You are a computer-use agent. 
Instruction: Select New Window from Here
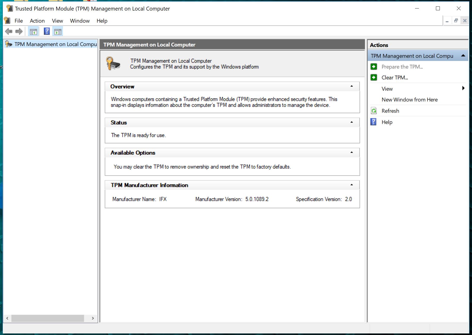coord(410,100)
